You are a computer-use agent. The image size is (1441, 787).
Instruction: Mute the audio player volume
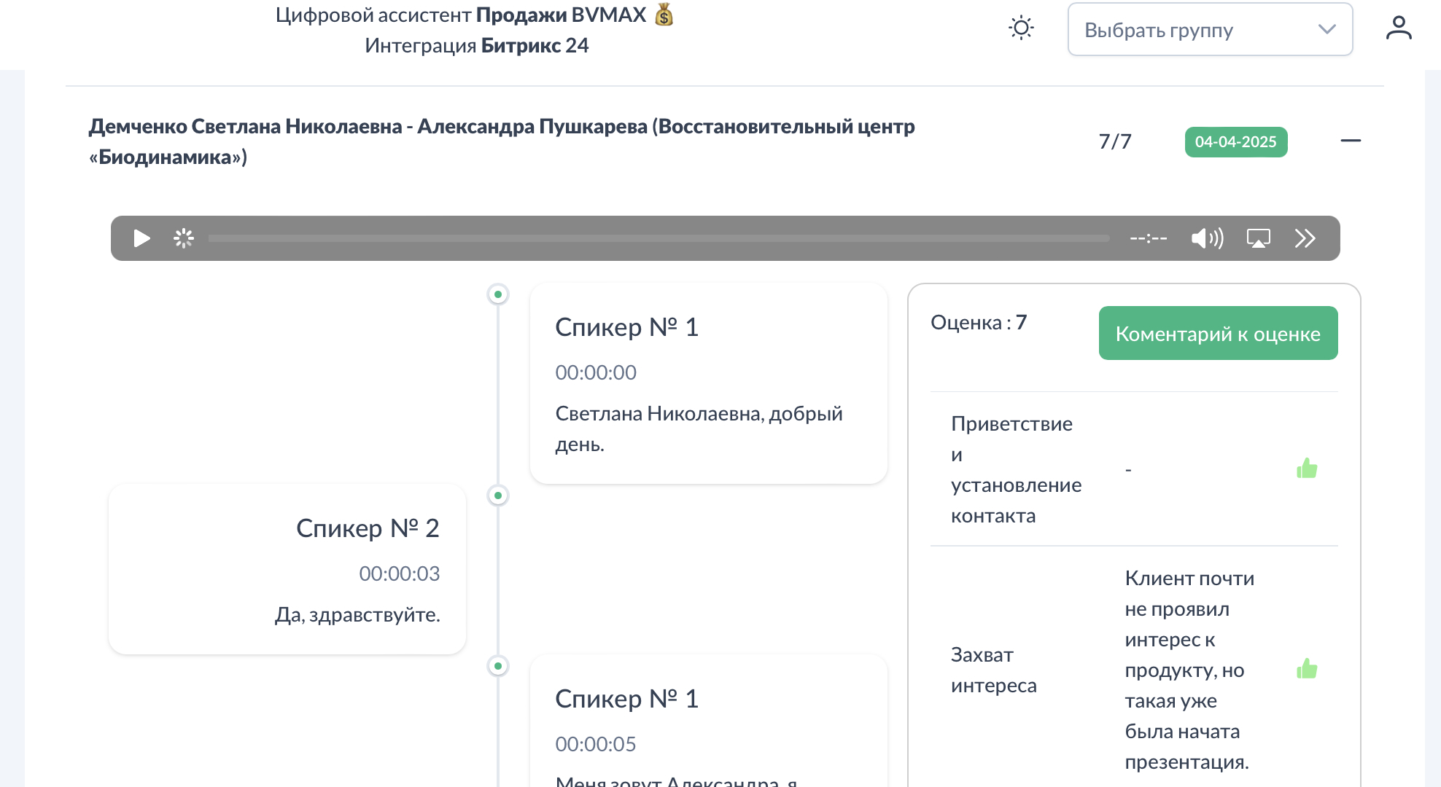[1207, 238]
